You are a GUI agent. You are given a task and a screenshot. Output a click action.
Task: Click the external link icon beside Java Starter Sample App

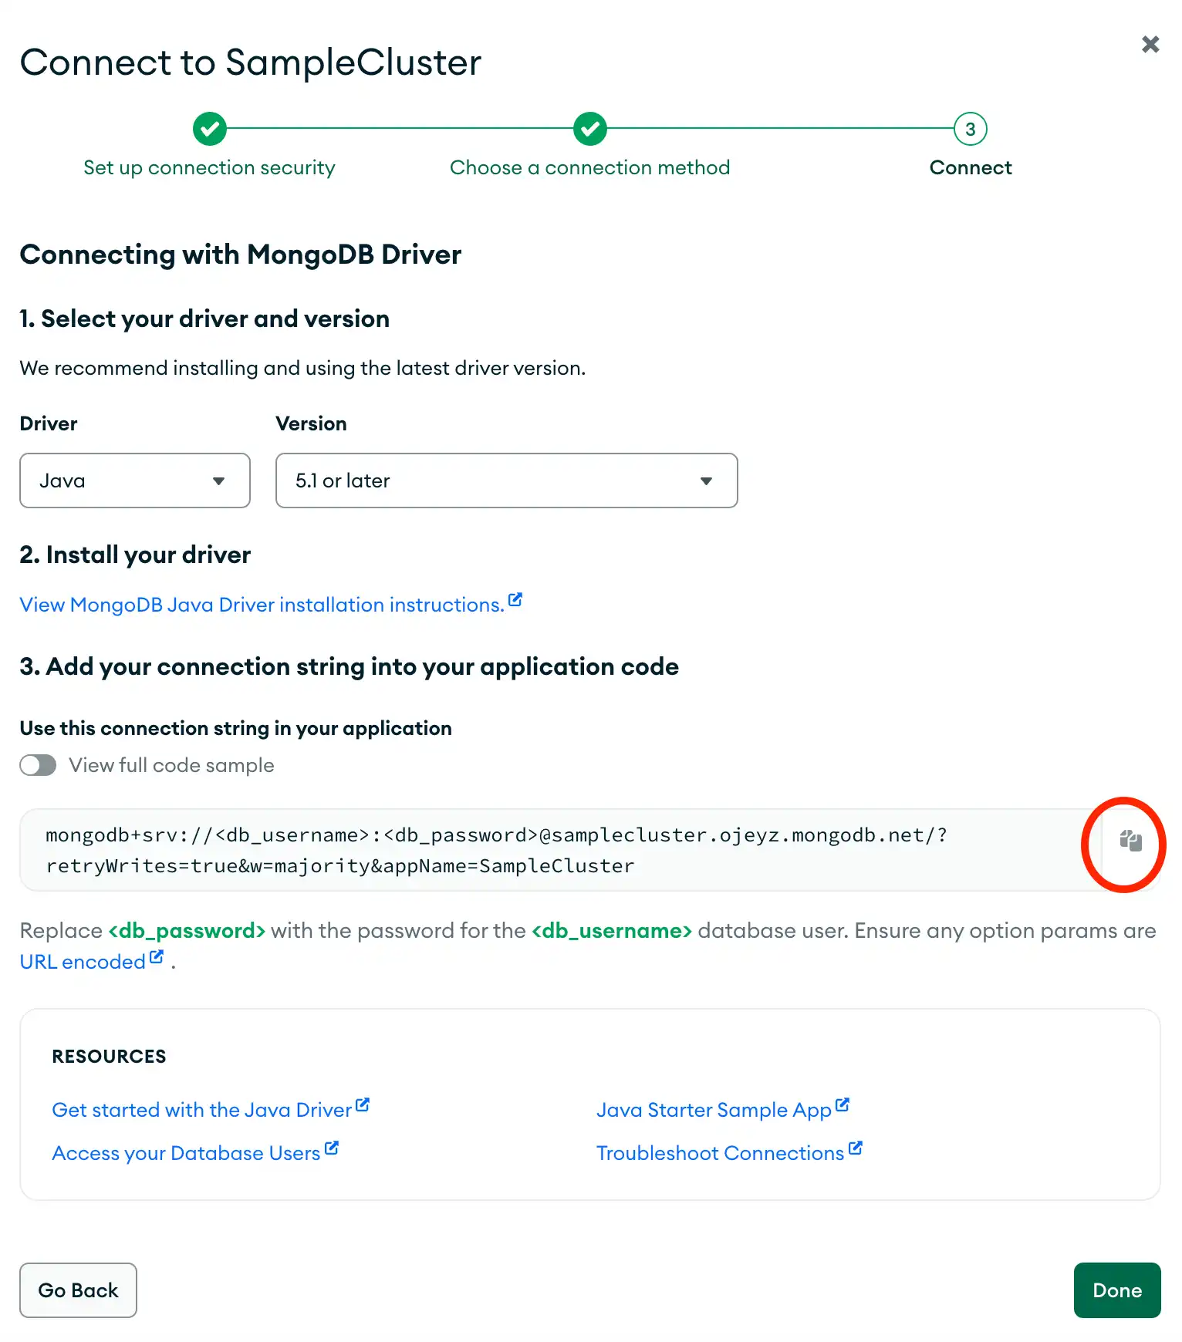pyautogui.click(x=843, y=1103)
